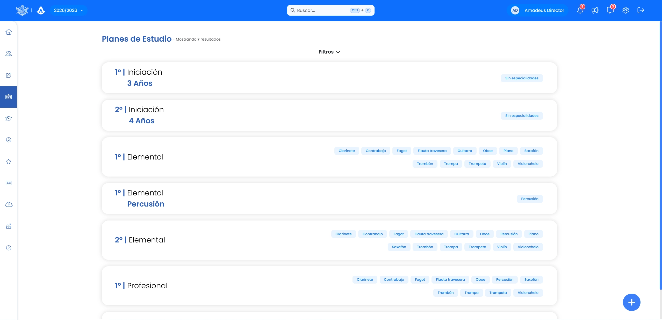The image size is (662, 320).
Task: Click the Amadeus app logo
Action: 41,10
